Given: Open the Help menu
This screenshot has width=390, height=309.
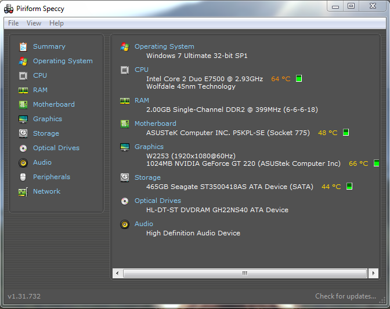Looking at the screenshot, I should tap(56, 23).
